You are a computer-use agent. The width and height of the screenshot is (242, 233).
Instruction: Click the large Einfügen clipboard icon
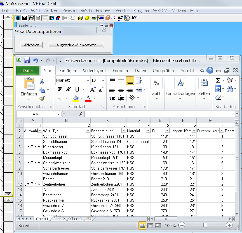pyautogui.click(x=29, y=83)
